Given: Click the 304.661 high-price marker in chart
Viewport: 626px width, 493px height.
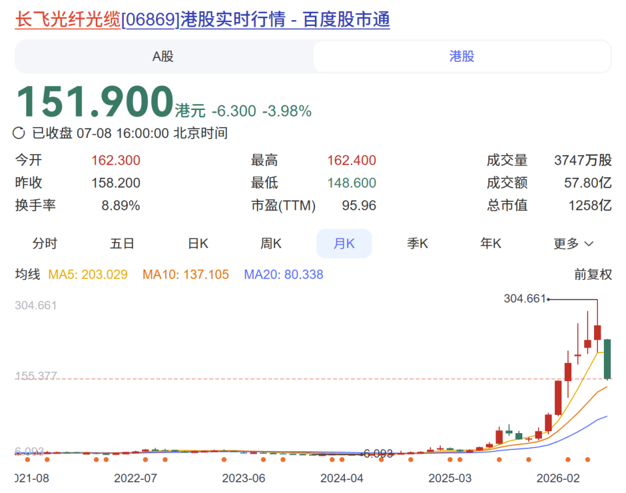Looking at the screenshot, I should 524,298.
